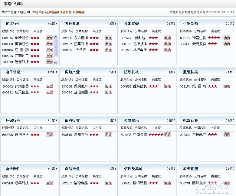Add 大华农 300186 to 自选
Viewport: 236px width, 196px height.
click(109, 50)
